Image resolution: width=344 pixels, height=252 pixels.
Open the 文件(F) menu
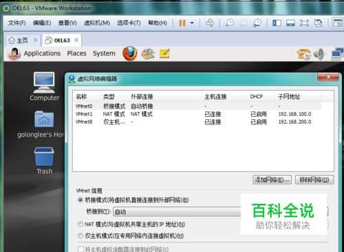(17, 23)
